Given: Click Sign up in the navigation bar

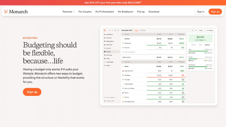Looking at the screenshot, I should pos(215,12).
